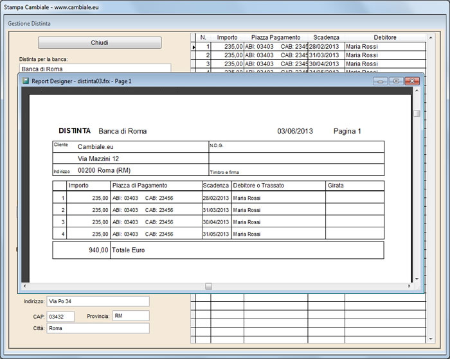The image size is (450, 359).
Task: Click Banca di Roma in report header
Action: tap(123, 131)
